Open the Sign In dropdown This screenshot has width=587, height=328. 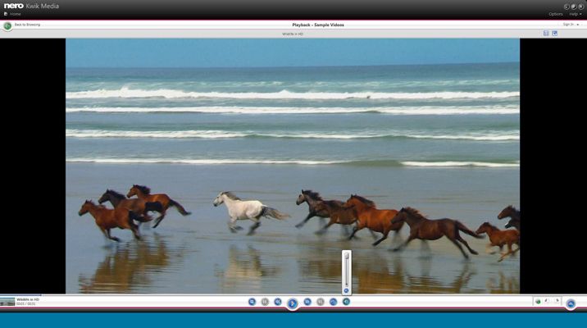point(571,25)
